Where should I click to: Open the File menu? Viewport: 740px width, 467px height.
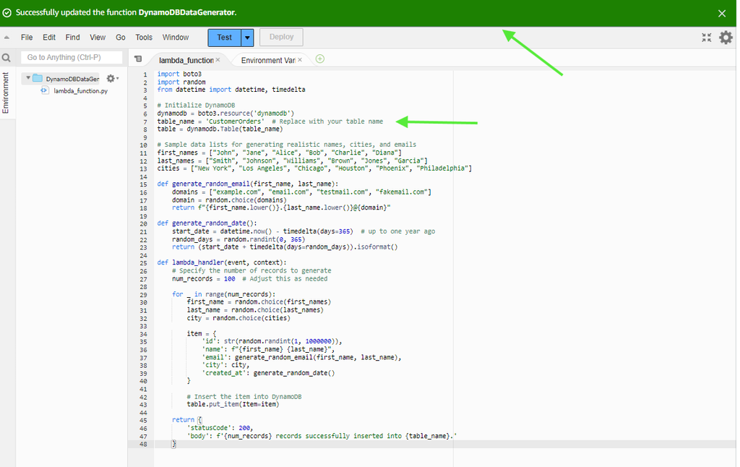[x=27, y=38]
